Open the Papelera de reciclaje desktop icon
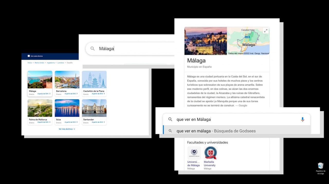The width and height of the screenshot is (329, 184). click(321, 166)
